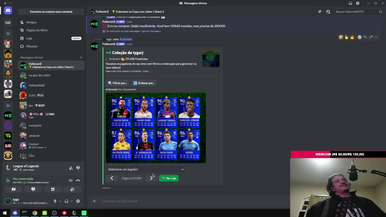Open the soundboard
The height and width of the screenshot is (217, 386).
pos(72,189)
